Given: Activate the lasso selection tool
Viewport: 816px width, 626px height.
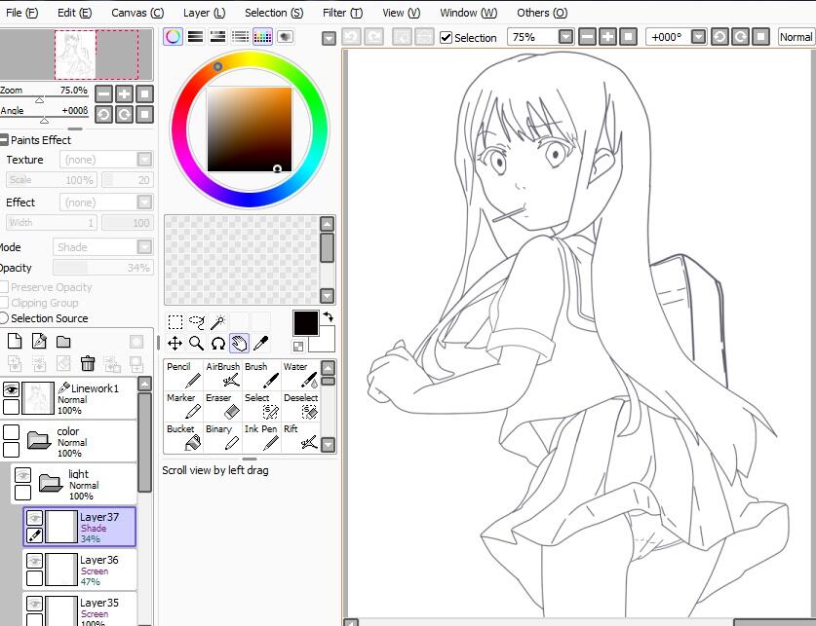Looking at the screenshot, I should coord(197,322).
